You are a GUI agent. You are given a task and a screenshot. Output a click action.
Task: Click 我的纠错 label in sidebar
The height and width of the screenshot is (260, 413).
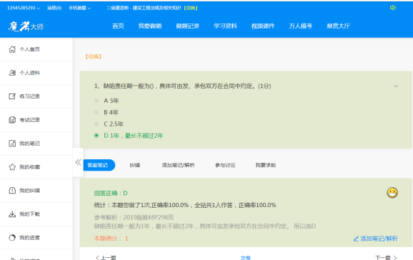29,191
